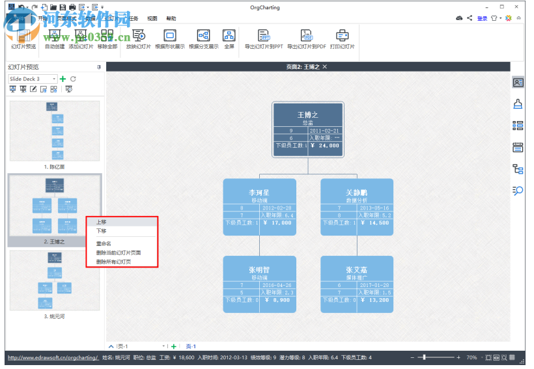
Task: Close the 页面2: 王博之 document tab
Action: pyautogui.click(x=325, y=67)
